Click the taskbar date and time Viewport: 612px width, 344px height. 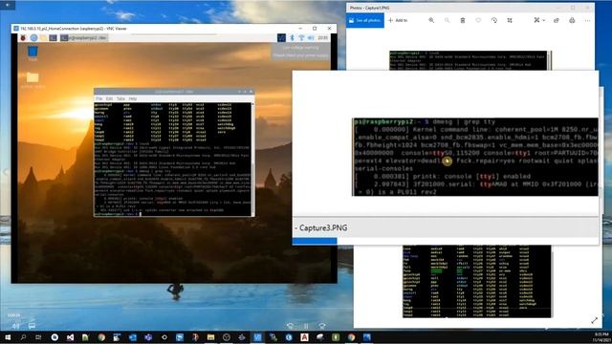coord(601,337)
